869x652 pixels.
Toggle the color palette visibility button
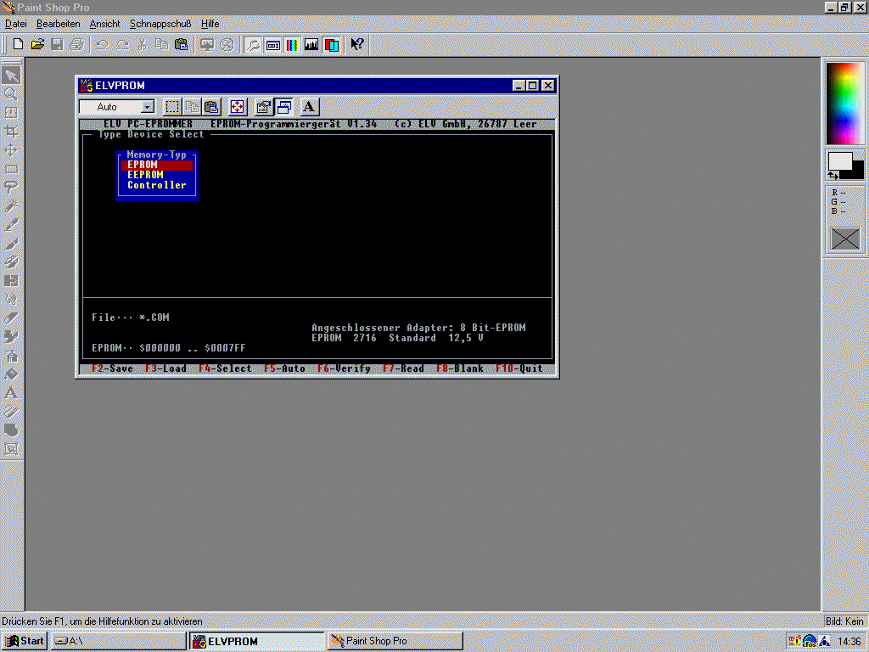click(x=292, y=44)
